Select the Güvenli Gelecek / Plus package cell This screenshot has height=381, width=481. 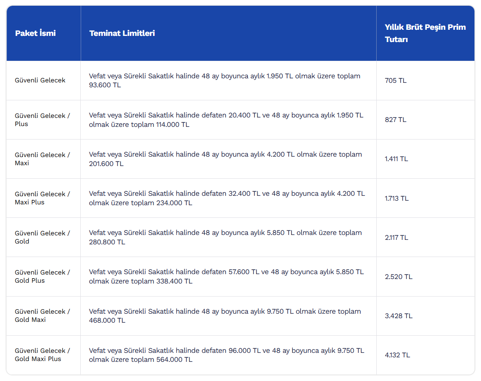click(x=42, y=120)
